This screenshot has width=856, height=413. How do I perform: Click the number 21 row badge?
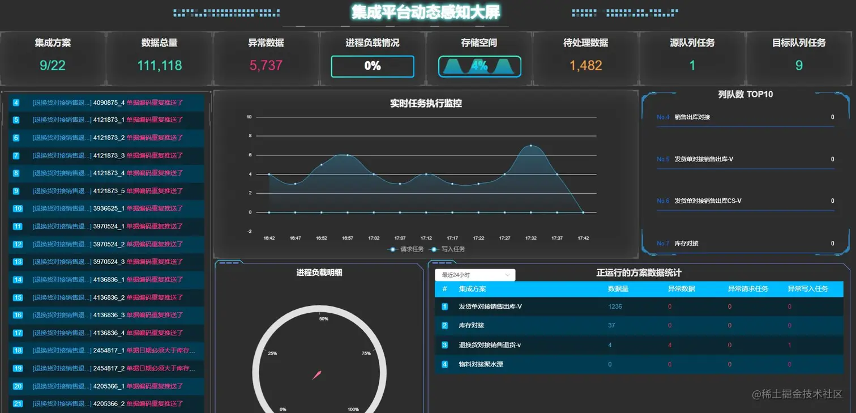(18, 404)
